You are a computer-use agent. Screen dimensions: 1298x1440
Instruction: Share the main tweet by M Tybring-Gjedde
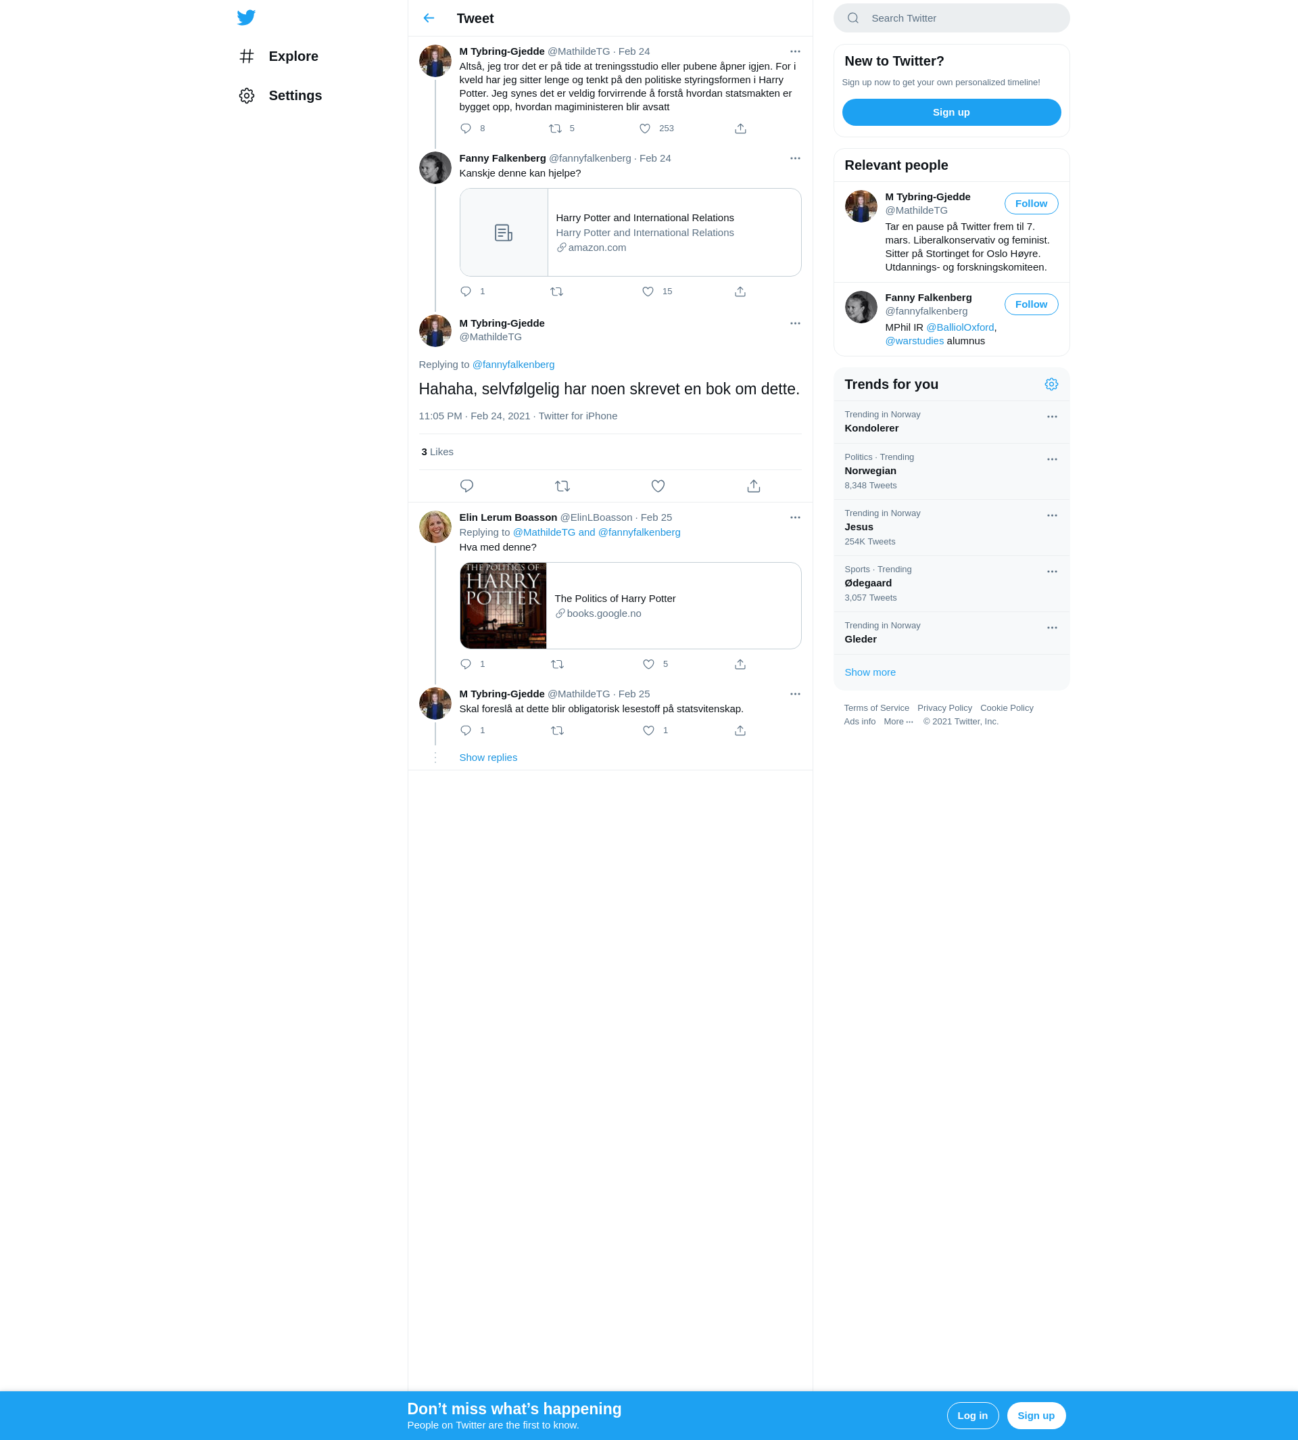(753, 486)
